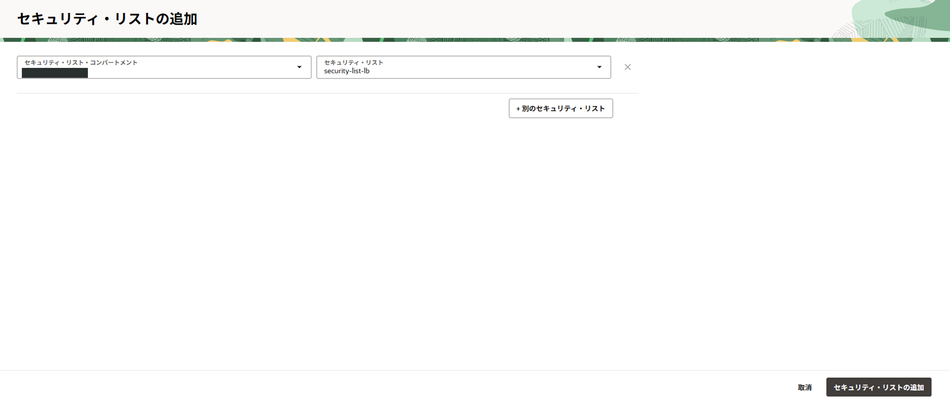Click 取消 to cancel
Image resolution: width=950 pixels, height=406 pixels.
[805, 387]
